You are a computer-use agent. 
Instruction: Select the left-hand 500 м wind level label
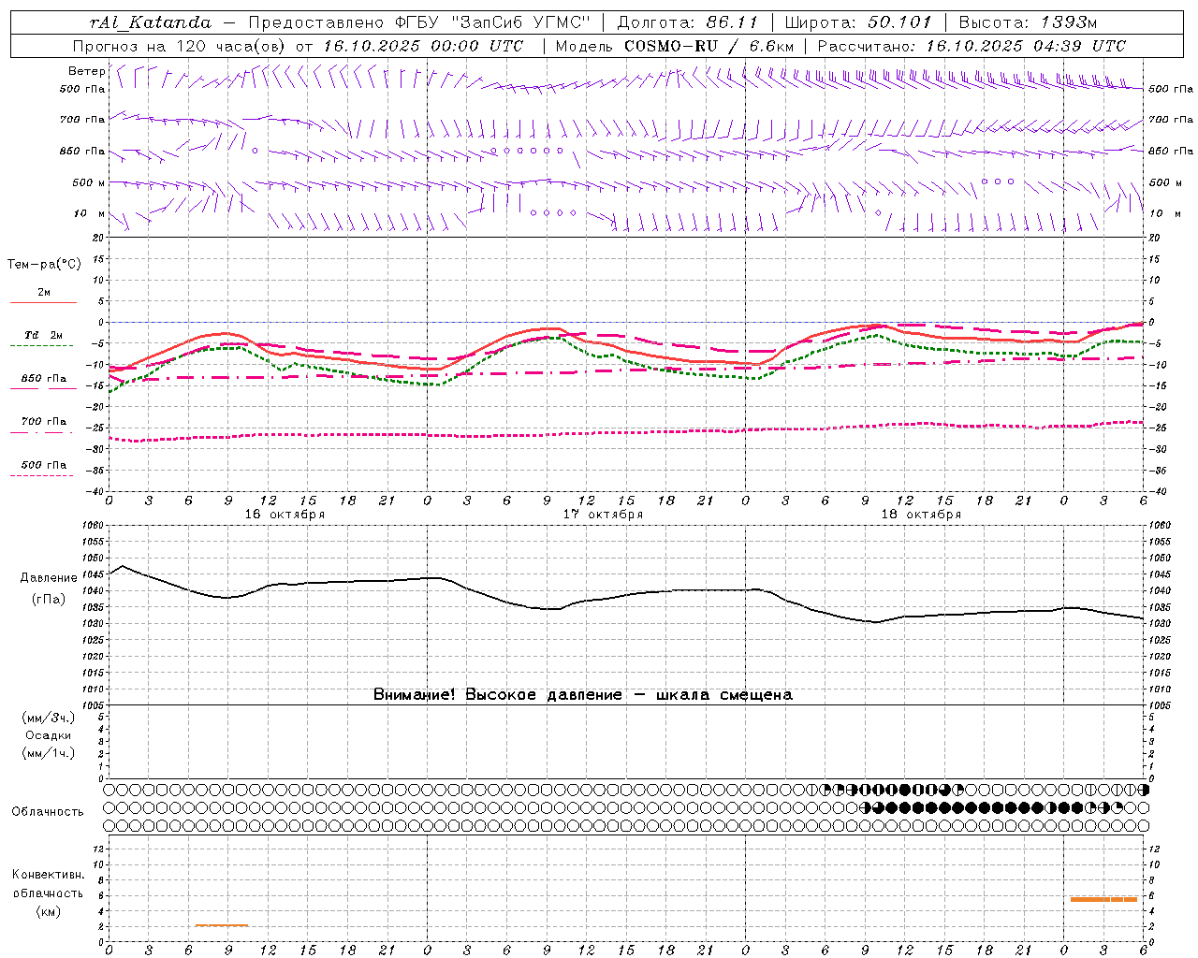tap(89, 182)
